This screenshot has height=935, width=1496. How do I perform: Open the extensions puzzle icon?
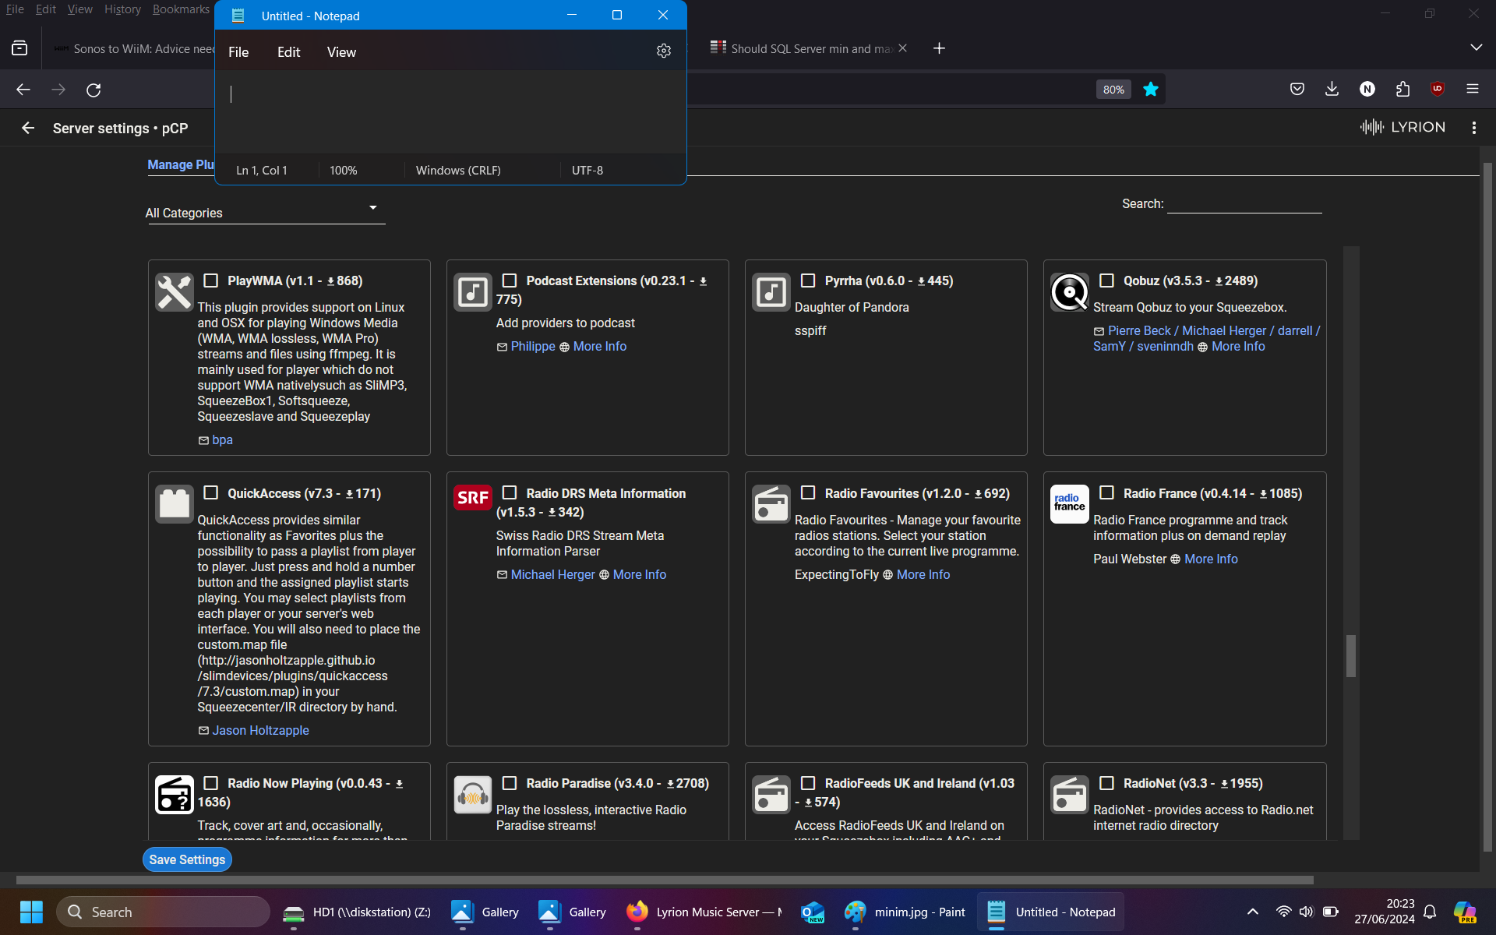[x=1402, y=89]
